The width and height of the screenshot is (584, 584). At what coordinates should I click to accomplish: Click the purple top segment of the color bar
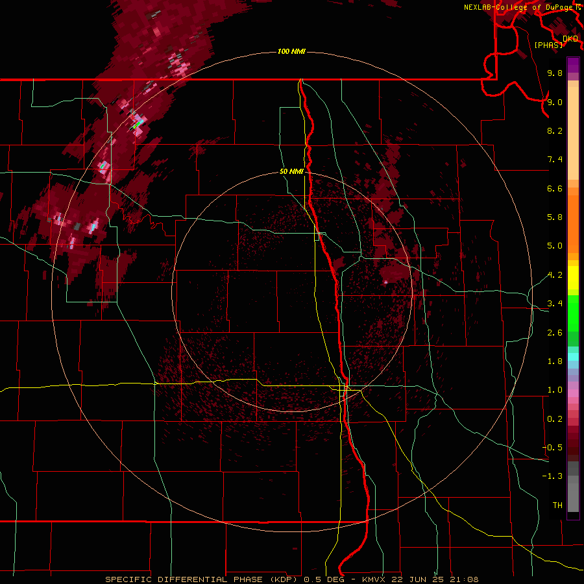(x=573, y=65)
